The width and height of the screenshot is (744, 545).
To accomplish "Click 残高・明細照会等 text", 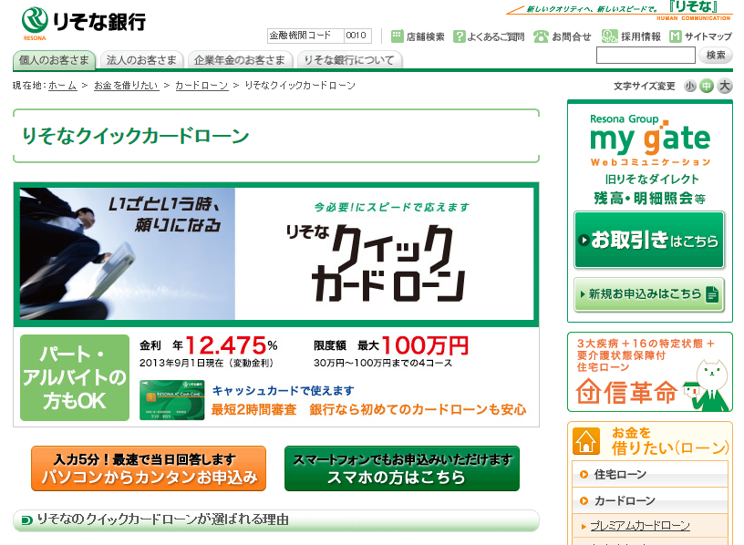I will click(649, 199).
